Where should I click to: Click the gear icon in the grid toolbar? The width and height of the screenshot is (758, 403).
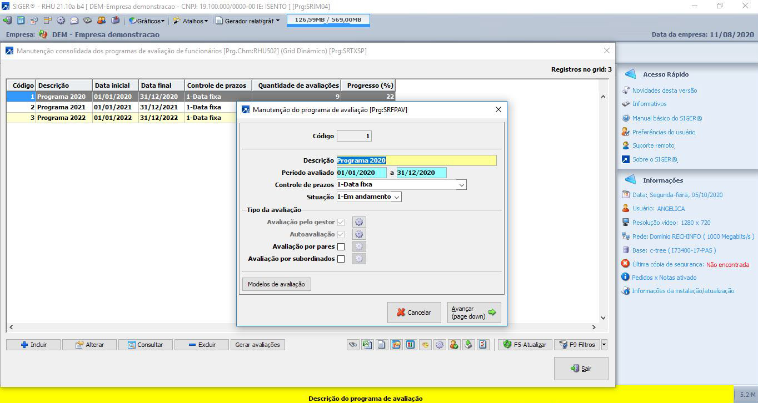click(x=440, y=345)
